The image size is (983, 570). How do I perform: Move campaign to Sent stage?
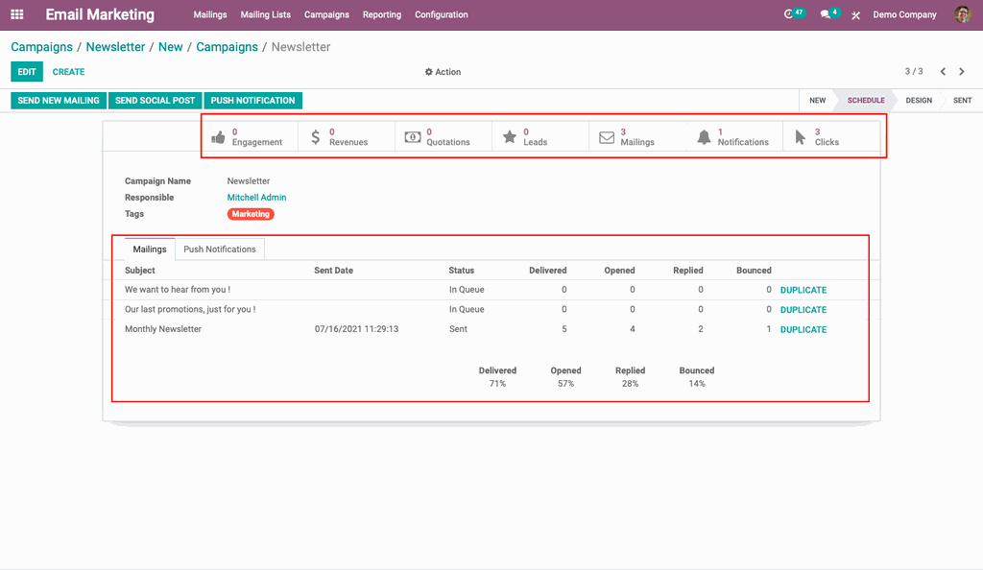coord(960,99)
